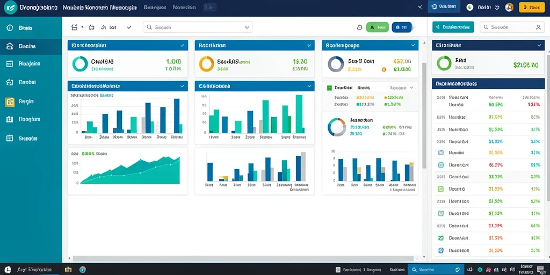Click the Windows Start button on the taskbar
The width and height of the screenshot is (550, 275).
coord(8,270)
